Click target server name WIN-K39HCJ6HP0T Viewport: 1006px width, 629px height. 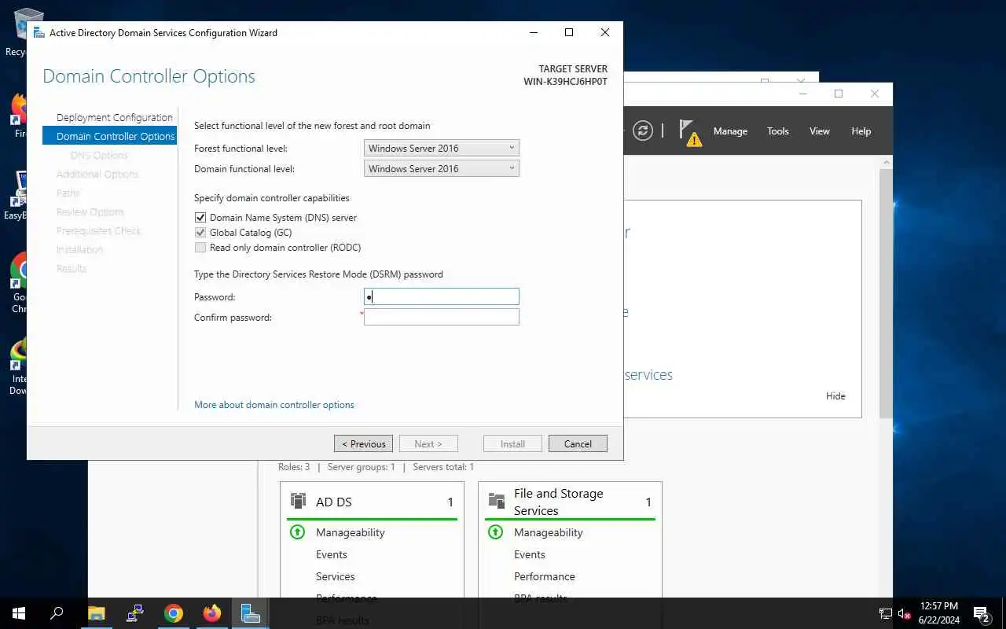(566, 82)
